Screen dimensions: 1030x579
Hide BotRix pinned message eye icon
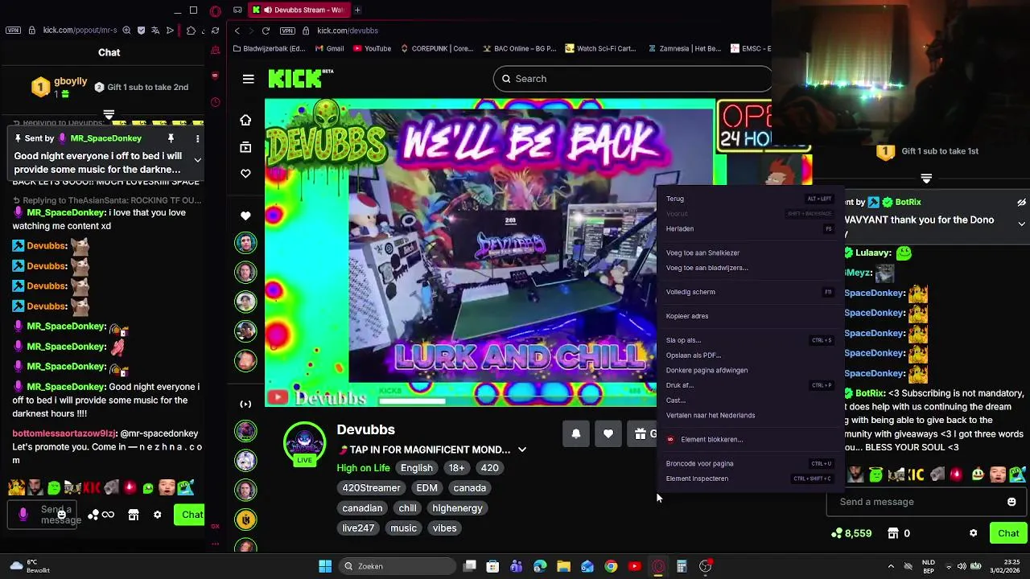(x=1021, y=203)
